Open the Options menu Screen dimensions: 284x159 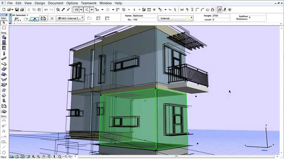(72, 3)
